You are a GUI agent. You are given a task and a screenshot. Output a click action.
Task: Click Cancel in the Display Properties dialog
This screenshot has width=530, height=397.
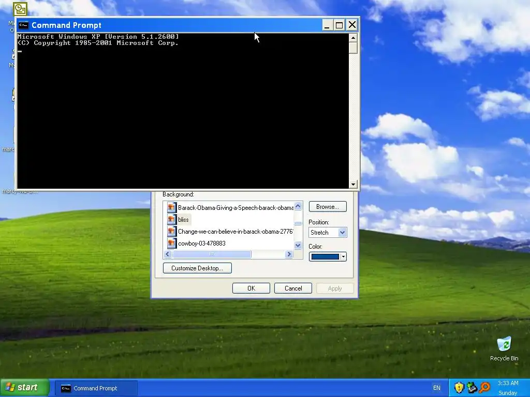[293, 288]
